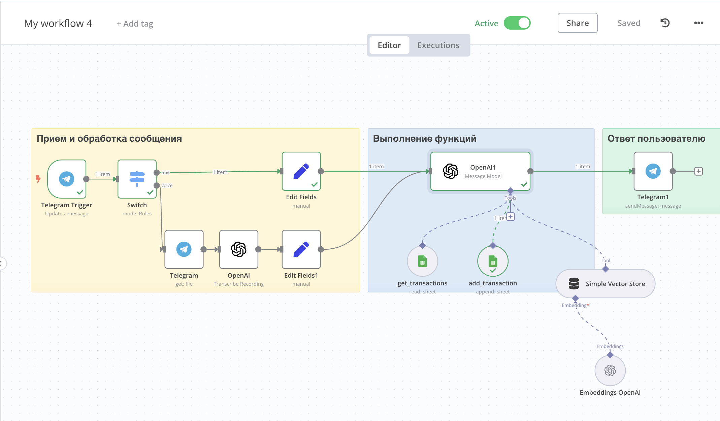Switch to the Executions tab
The width and height of the screenshot is (720, 421).
click(438, 45)
